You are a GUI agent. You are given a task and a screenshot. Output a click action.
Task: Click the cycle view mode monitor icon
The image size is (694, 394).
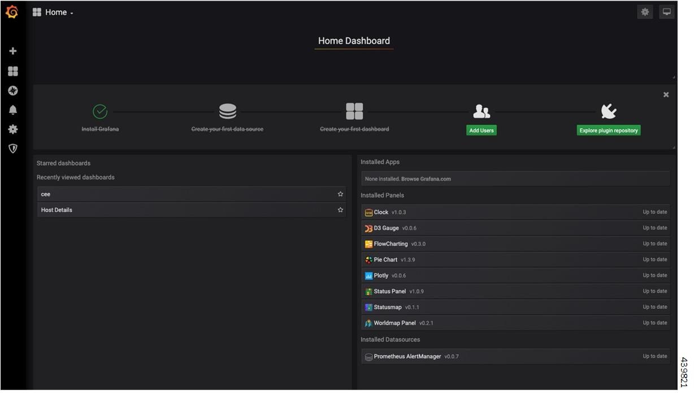click(x=667, y=12)
